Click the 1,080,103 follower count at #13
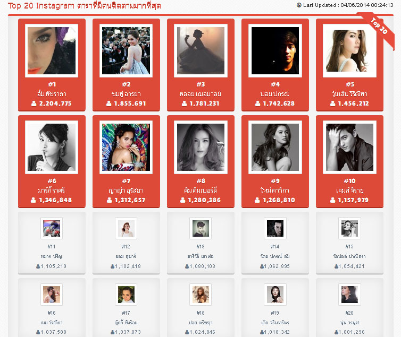The height and width of the screenshot is (337, 401). 202,266
